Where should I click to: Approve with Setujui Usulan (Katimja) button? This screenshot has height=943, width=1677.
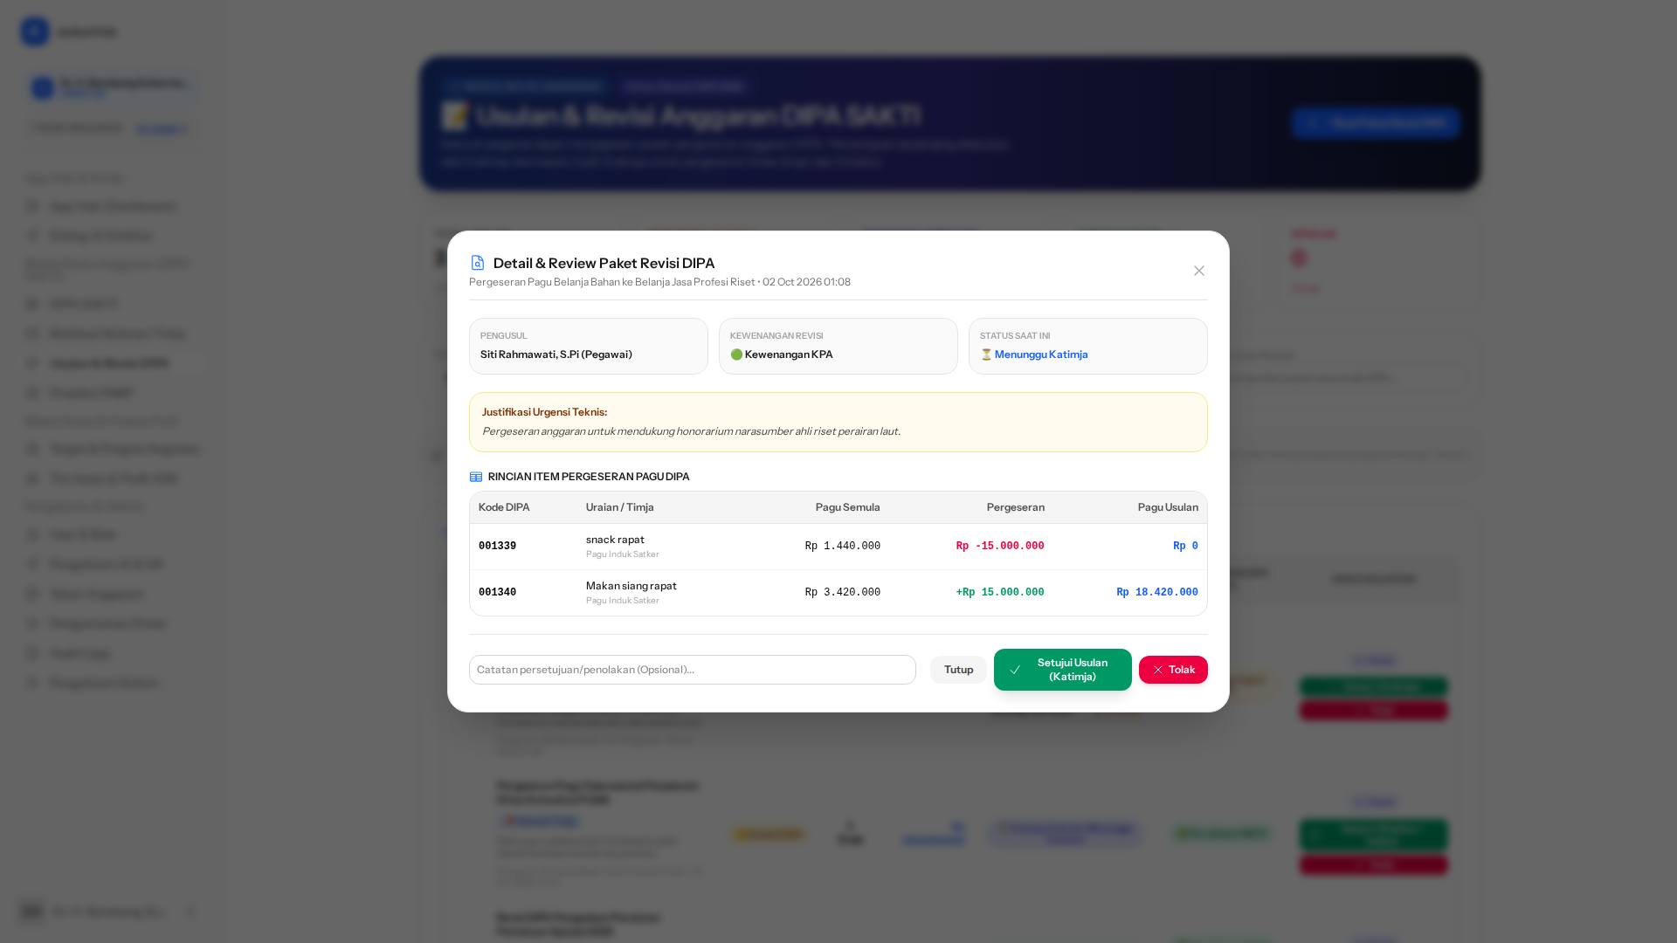(1062, 670)
